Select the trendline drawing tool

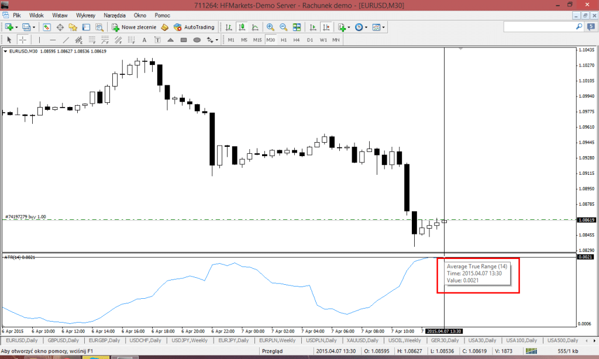tap(66, 40)
